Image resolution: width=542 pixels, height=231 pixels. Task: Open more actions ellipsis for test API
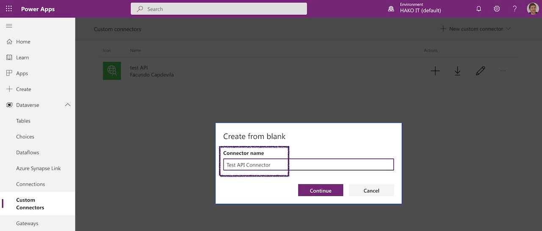(503, 71)
